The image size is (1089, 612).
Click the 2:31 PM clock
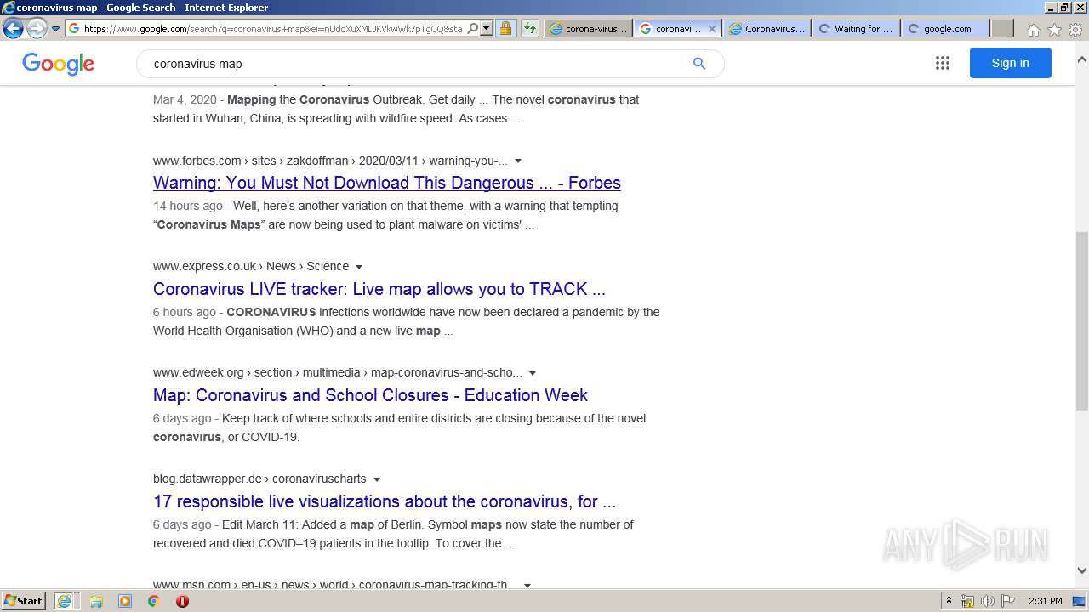tap(1046, 601)
